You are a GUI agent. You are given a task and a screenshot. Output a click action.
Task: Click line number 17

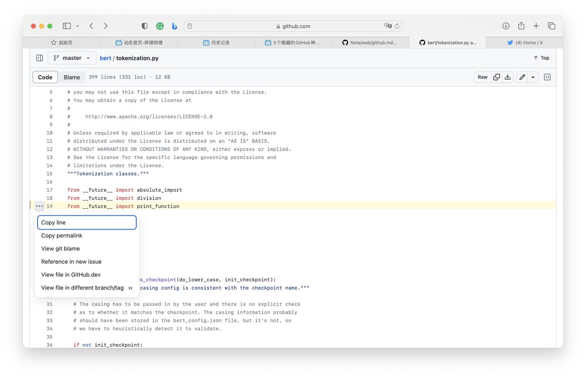[x=49, y=190]
